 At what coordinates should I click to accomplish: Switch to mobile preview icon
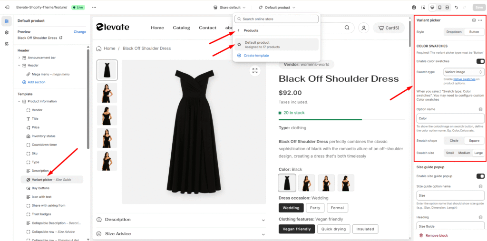coord(439,7)
